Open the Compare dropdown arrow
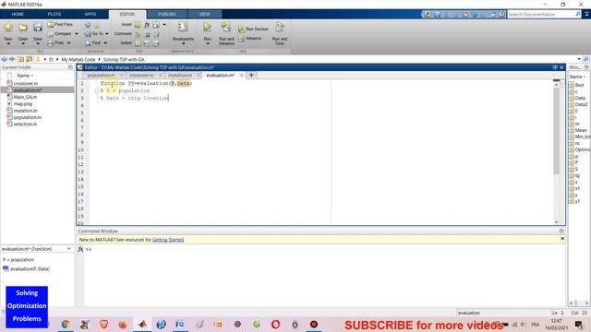The height and width of the screenshot is (332, 591). [x=77, y=34]
